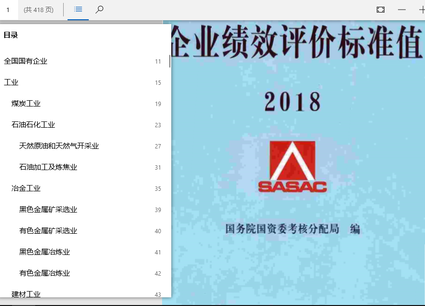Image resolution: width=425 pixels, height=306 pixels.
Task: Toggle the table of contents panel icon
Action: (78, 10)
